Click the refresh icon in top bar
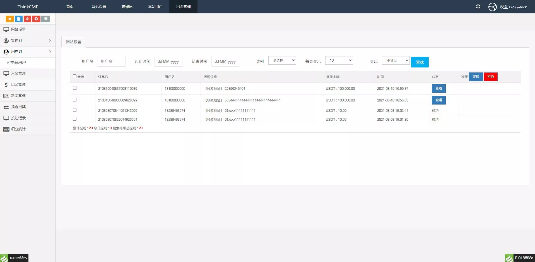This screenshot has width=535, height=262. coord(478,7)
